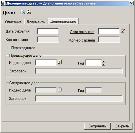135x133 pixels.
Task: Focus the Дата открытия input field
Action: [48, 31]
